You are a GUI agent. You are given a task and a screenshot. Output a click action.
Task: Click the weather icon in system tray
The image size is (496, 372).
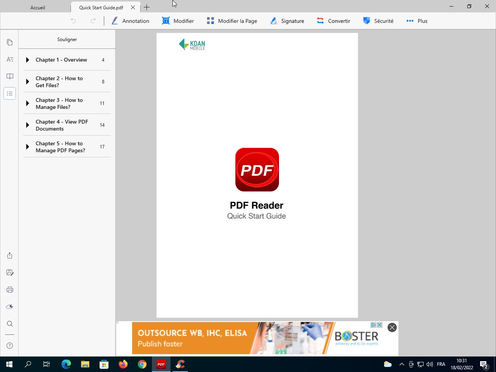click(387, 364)
